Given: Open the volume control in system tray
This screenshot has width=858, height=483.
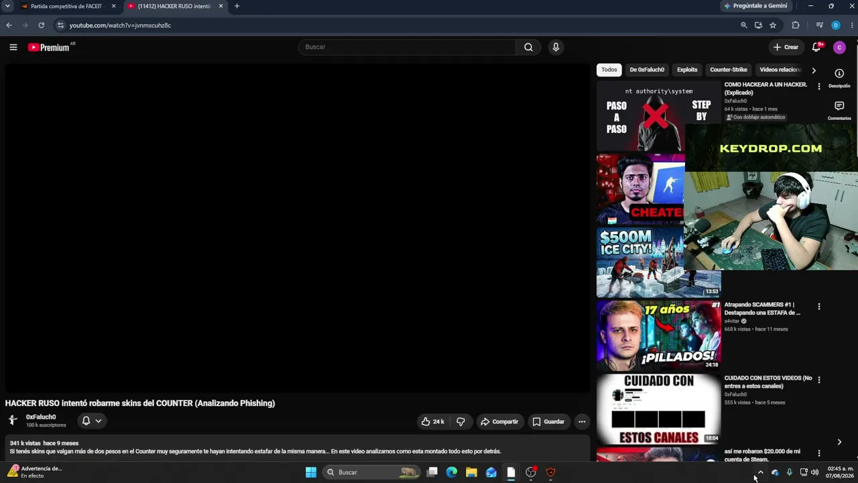Looking at the screenshot, I should 814,472.
